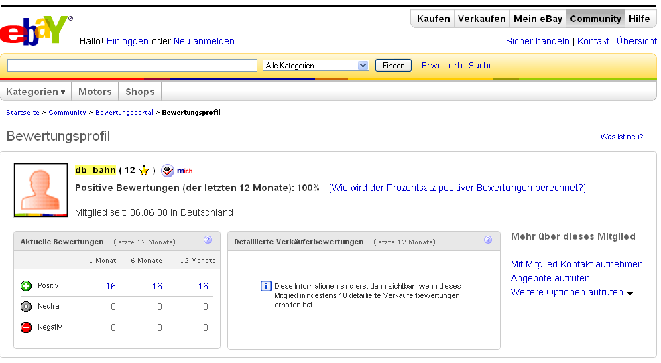The image size is (661, 363).
Task: Go to the Shops section
Action: [x=140, y=92]
